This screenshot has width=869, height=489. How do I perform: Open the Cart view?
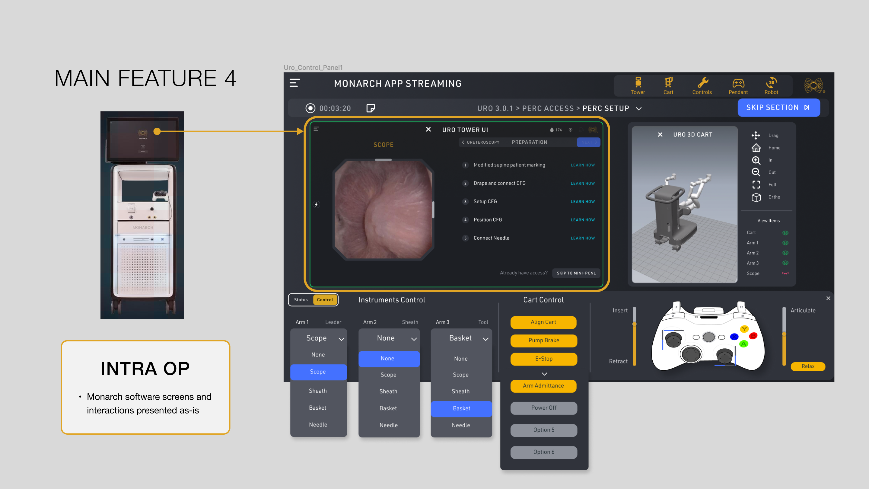(x=668, y=86)
